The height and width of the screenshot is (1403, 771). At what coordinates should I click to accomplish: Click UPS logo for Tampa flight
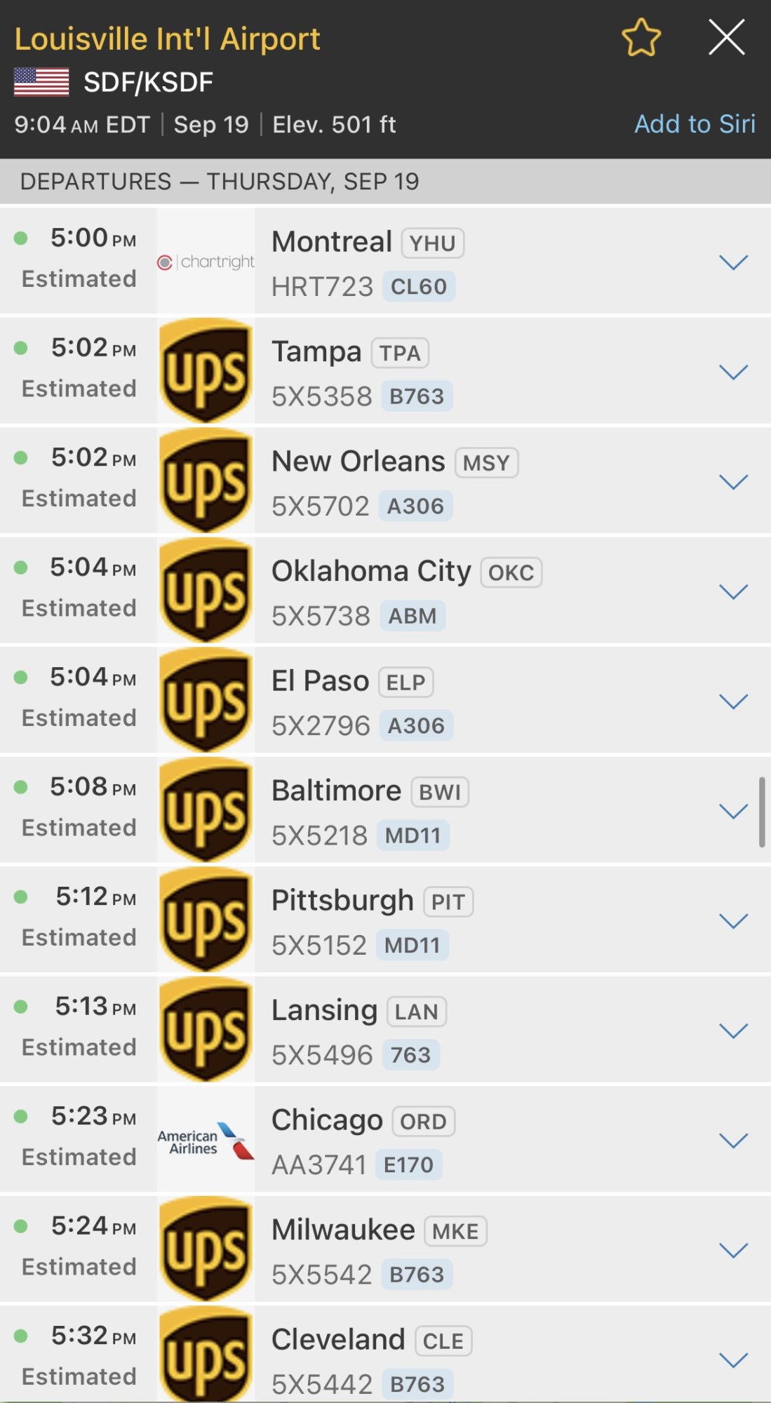click(x=206, y=370)
